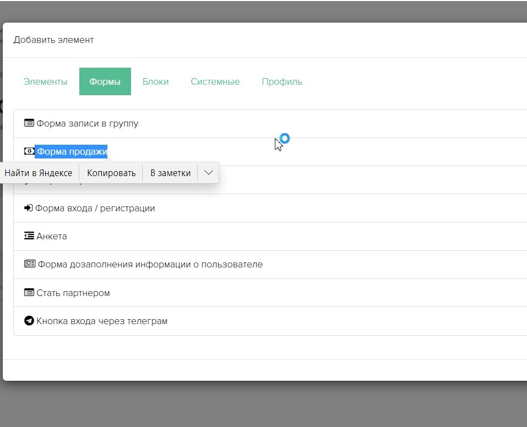Image resolution: width=527 pixels, height=427 pixels.
Task: Select the Профиль tab
Action: click(x=281, y=81)
